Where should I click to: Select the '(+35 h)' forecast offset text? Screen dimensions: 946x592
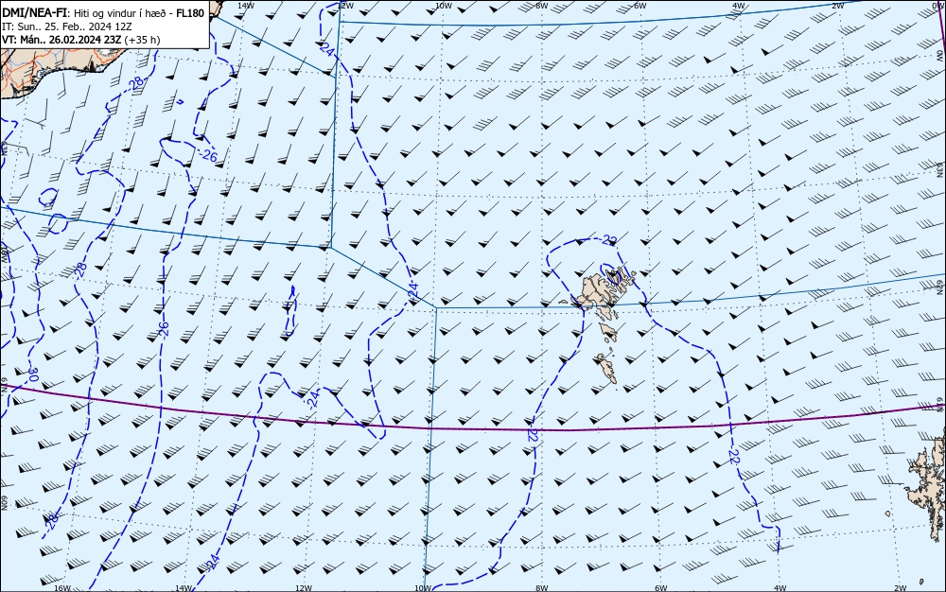point(142,40)
